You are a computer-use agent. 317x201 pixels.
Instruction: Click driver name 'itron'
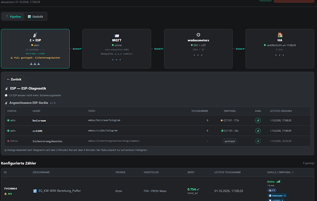click(119, 191)
